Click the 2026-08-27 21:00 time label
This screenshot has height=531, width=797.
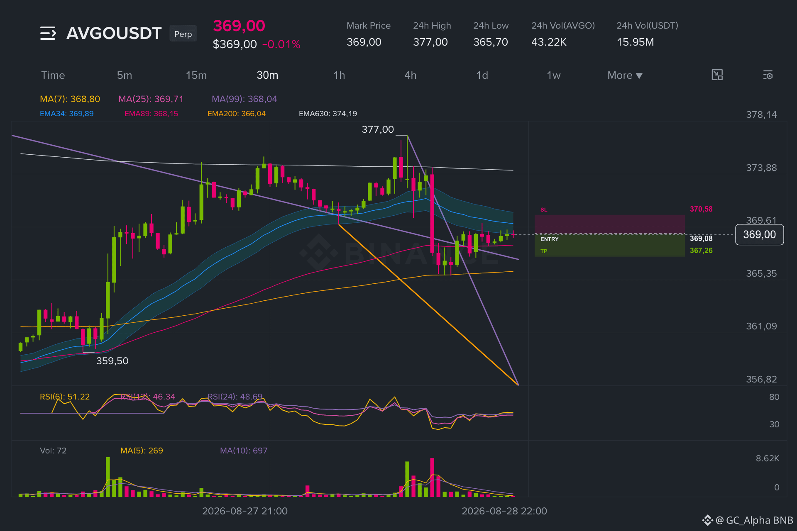[245, 511]
